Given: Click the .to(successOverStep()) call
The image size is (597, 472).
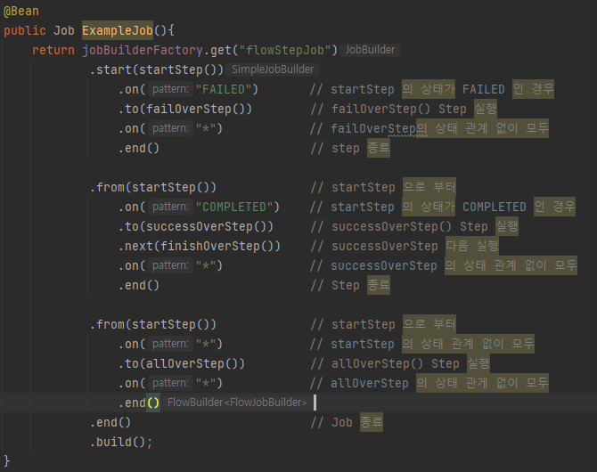Looking at the screenshot, I should pyautogui.click(x=196, y=226).
